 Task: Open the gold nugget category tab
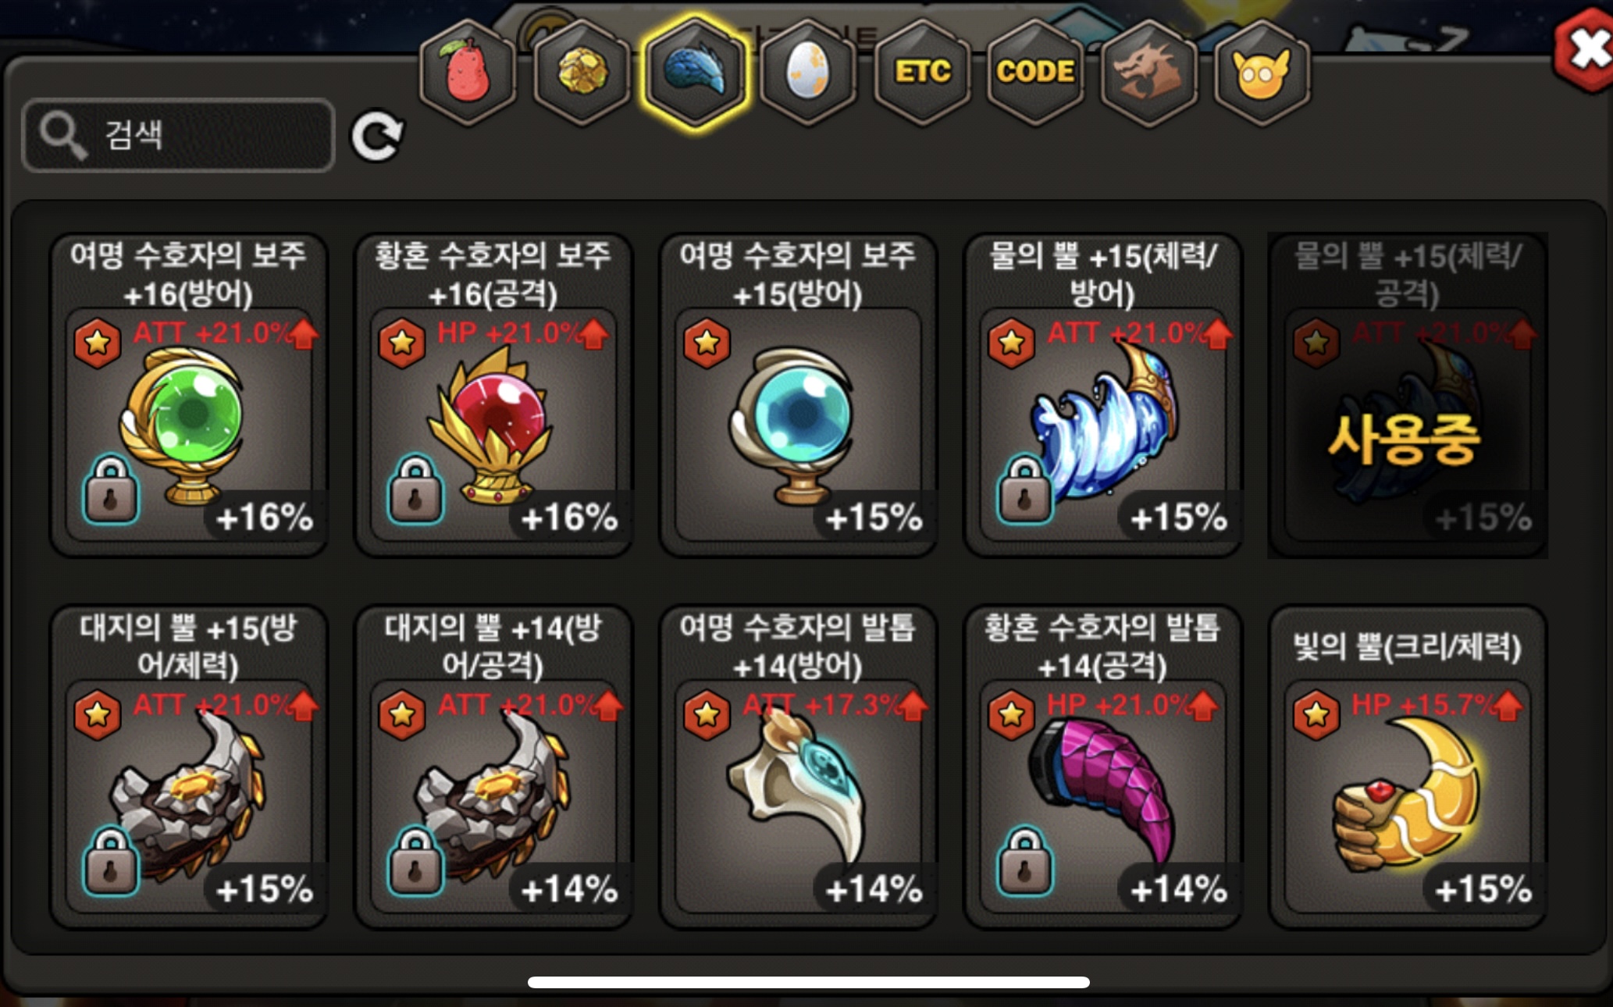pyautogui.click(x=582, y=72)
